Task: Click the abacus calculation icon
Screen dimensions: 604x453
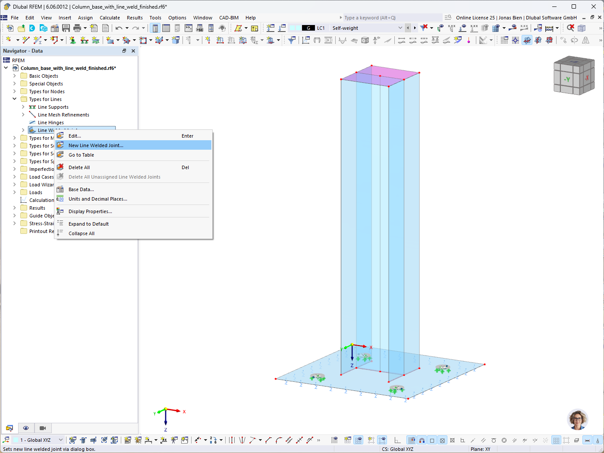Action: pos(549,28)
